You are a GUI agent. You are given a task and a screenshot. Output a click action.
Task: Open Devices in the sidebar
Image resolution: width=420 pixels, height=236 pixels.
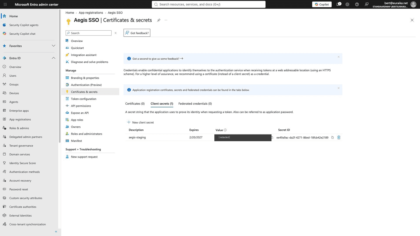14,93
